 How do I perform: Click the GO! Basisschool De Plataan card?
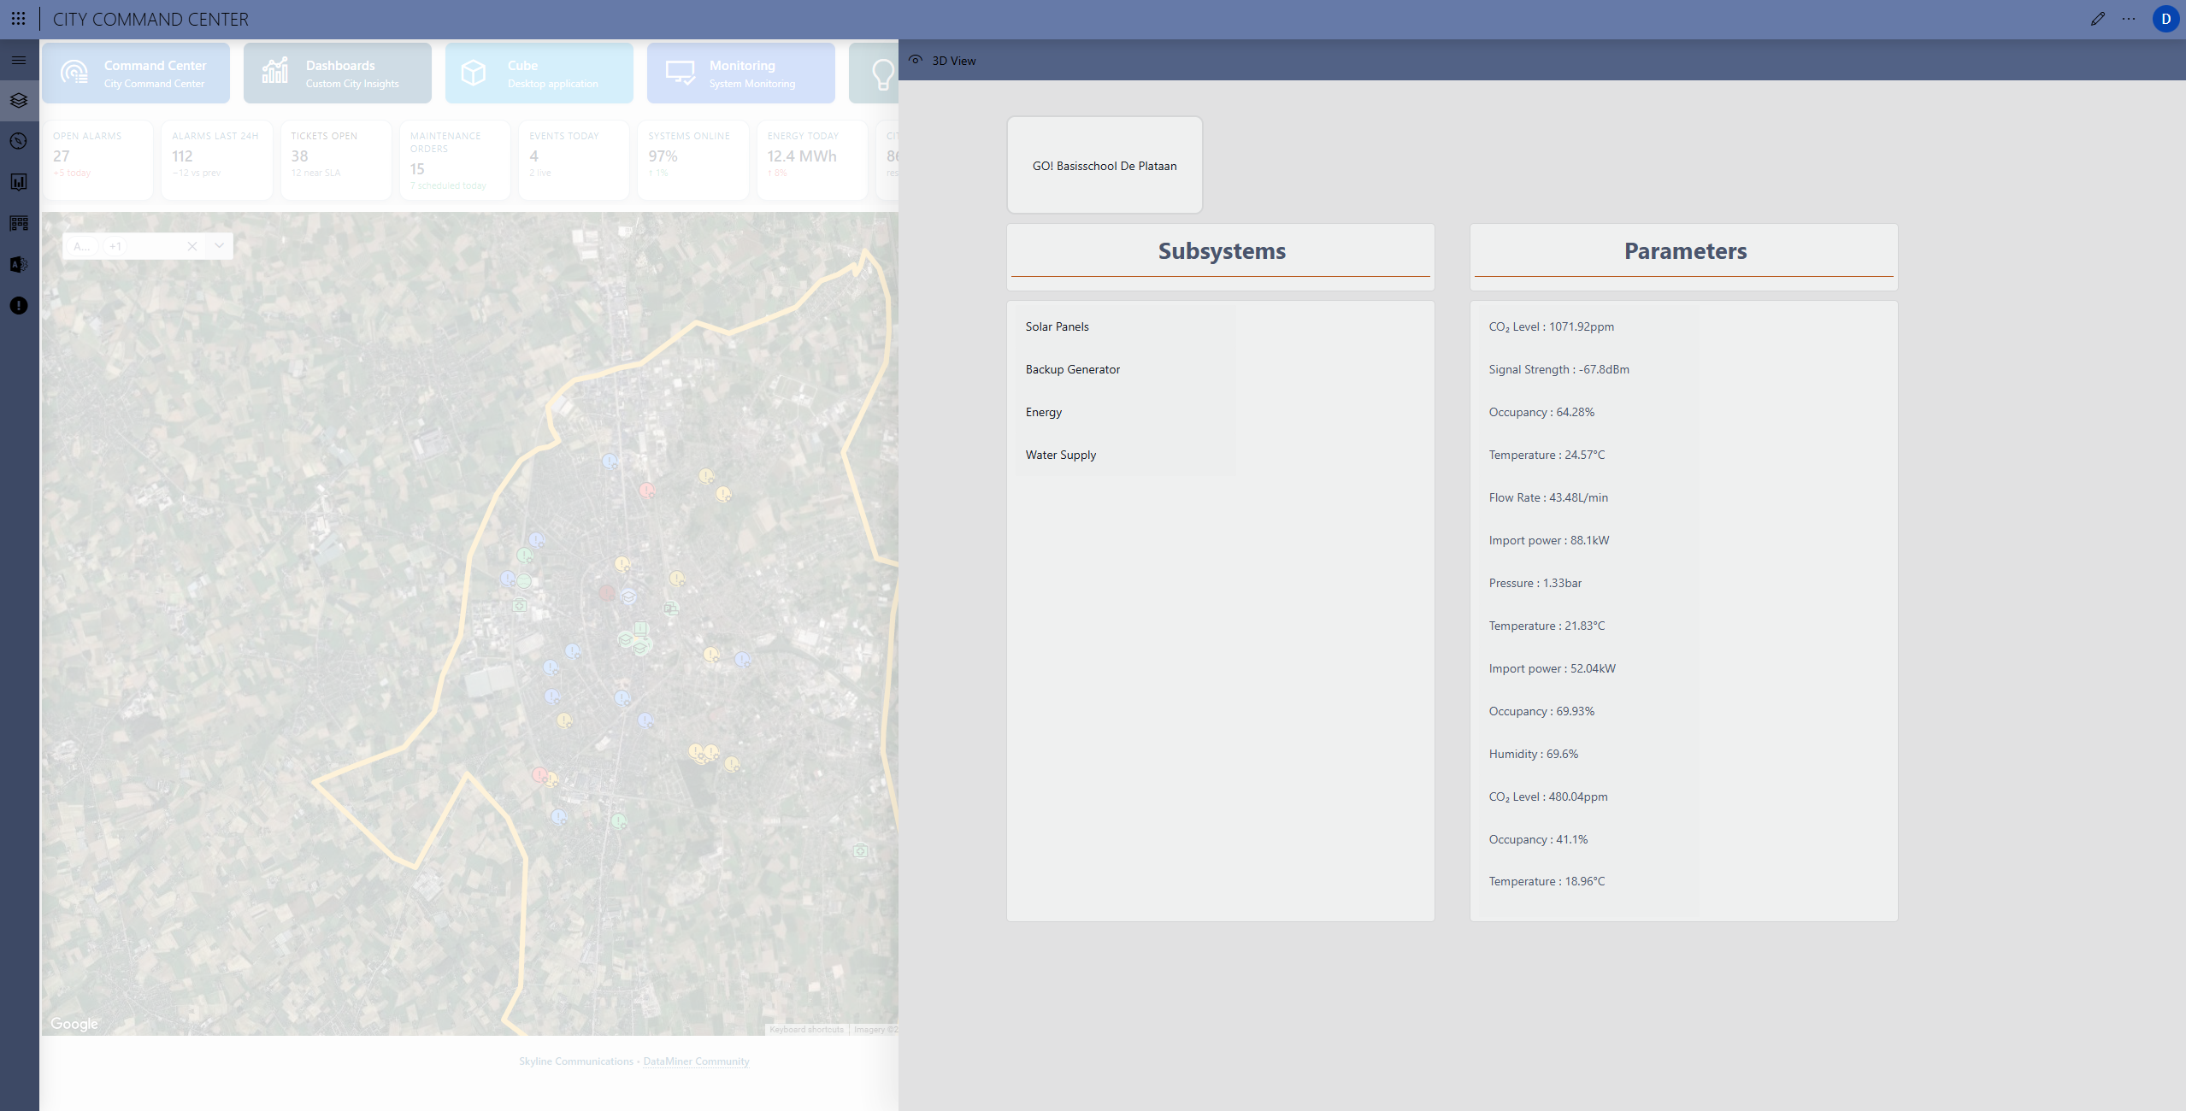1105,166
